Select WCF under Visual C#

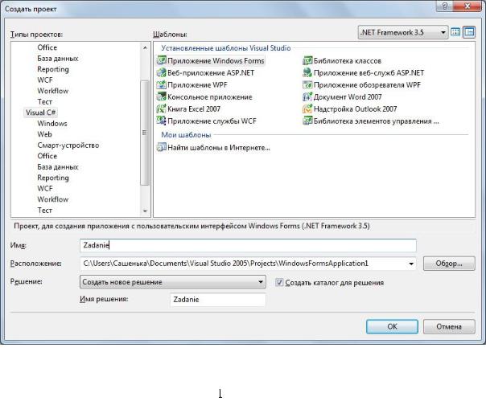(45, 188)
